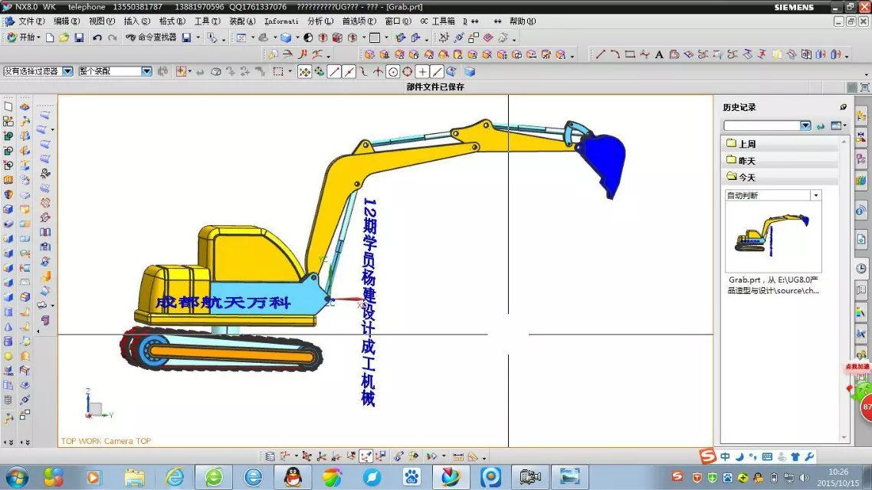Open the Help (帮助) menu
The width and height of the screenshot is (872, 490).
[522, 21]
